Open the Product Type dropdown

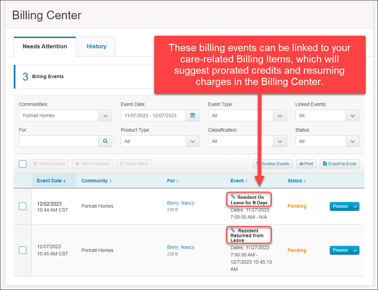click(192, 141)
